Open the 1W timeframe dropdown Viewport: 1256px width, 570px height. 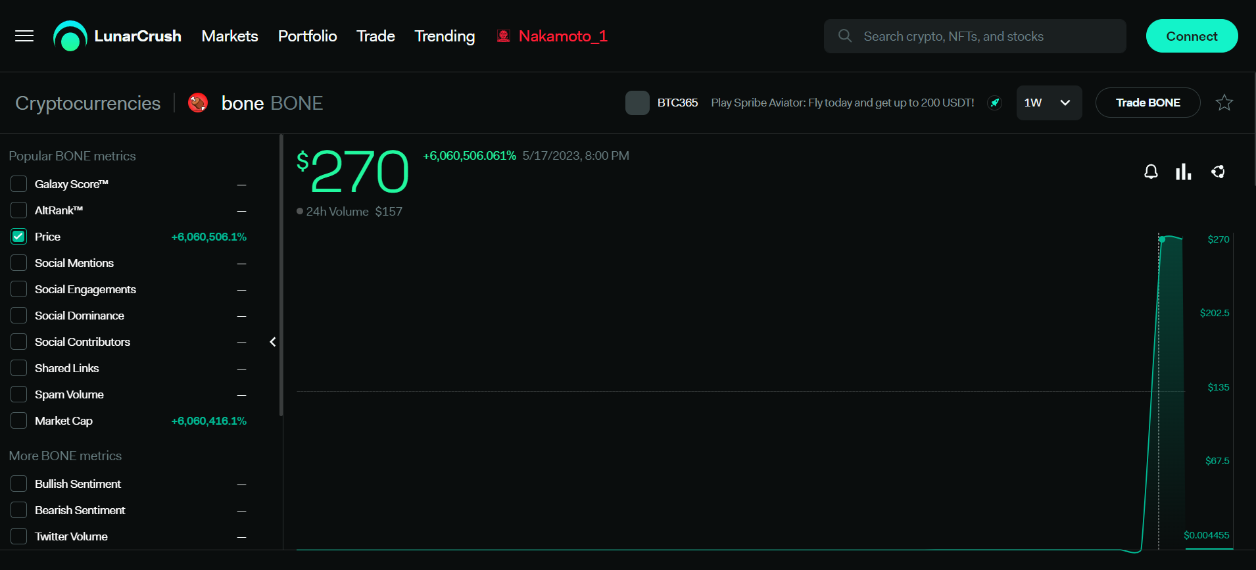point(1048,103)
